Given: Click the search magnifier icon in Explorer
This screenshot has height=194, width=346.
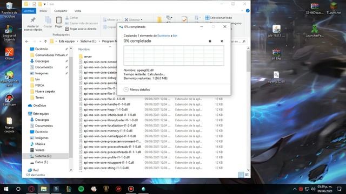Looking at the screenshot, I should [x=244, y=41].
